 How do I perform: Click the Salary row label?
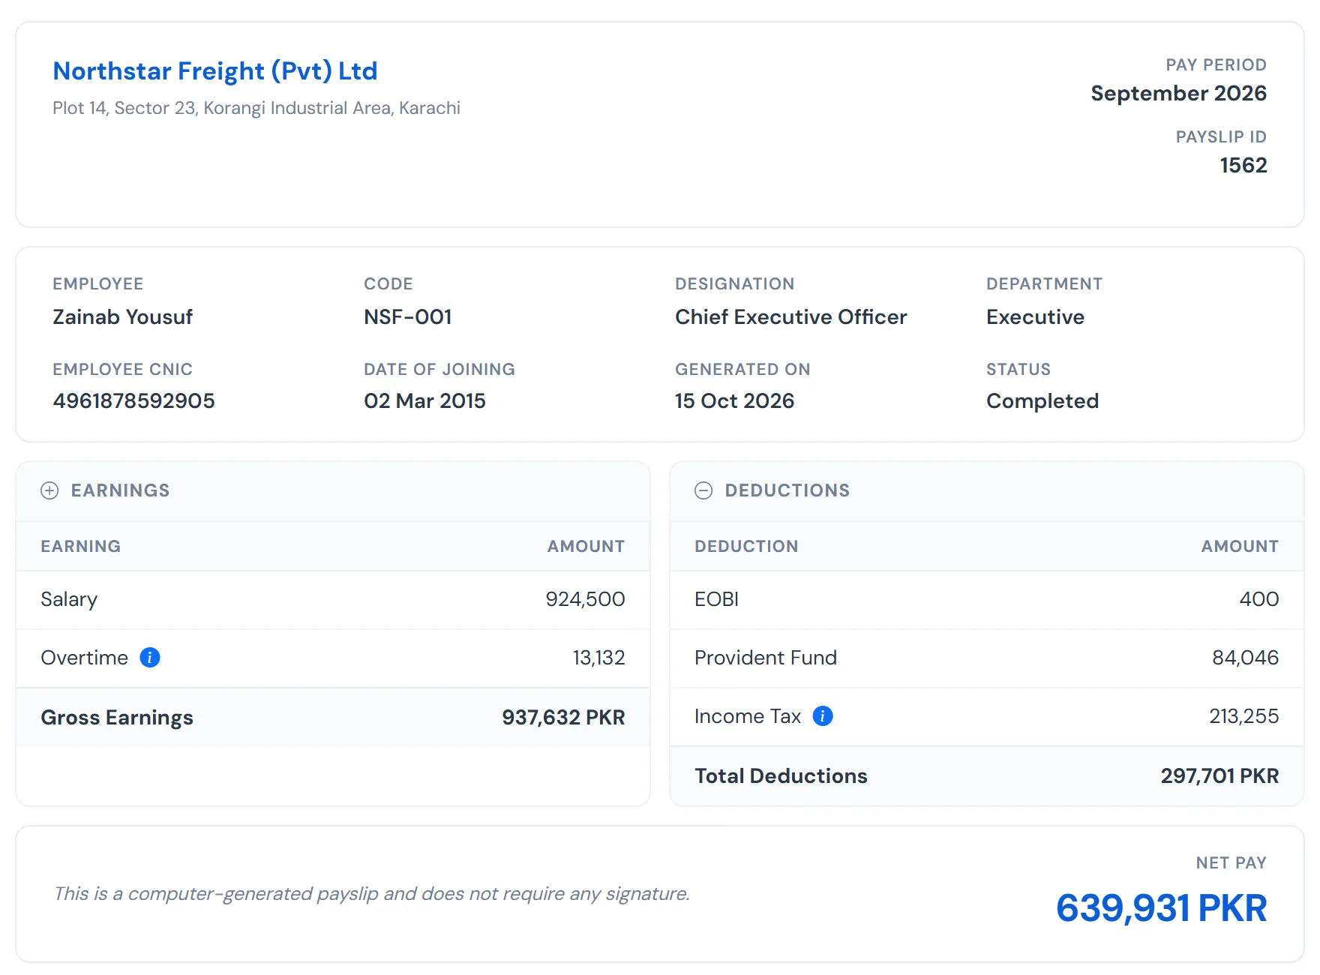pyautogui.click(x=69, y=599)
